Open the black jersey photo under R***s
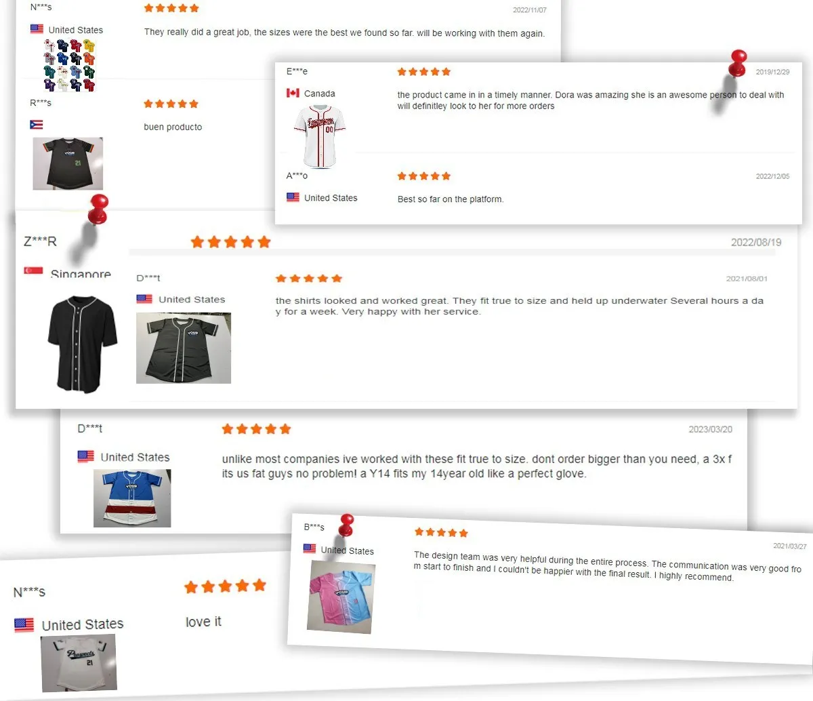This screenshot has width=813, height=701. pos(68,163)
